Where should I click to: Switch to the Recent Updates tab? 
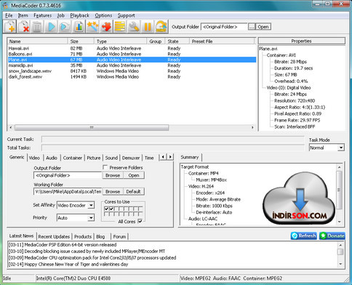coord(54,236)
